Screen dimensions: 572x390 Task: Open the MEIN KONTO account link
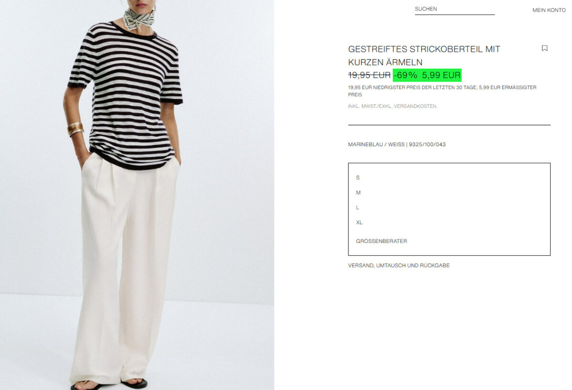tap(549, 10)
